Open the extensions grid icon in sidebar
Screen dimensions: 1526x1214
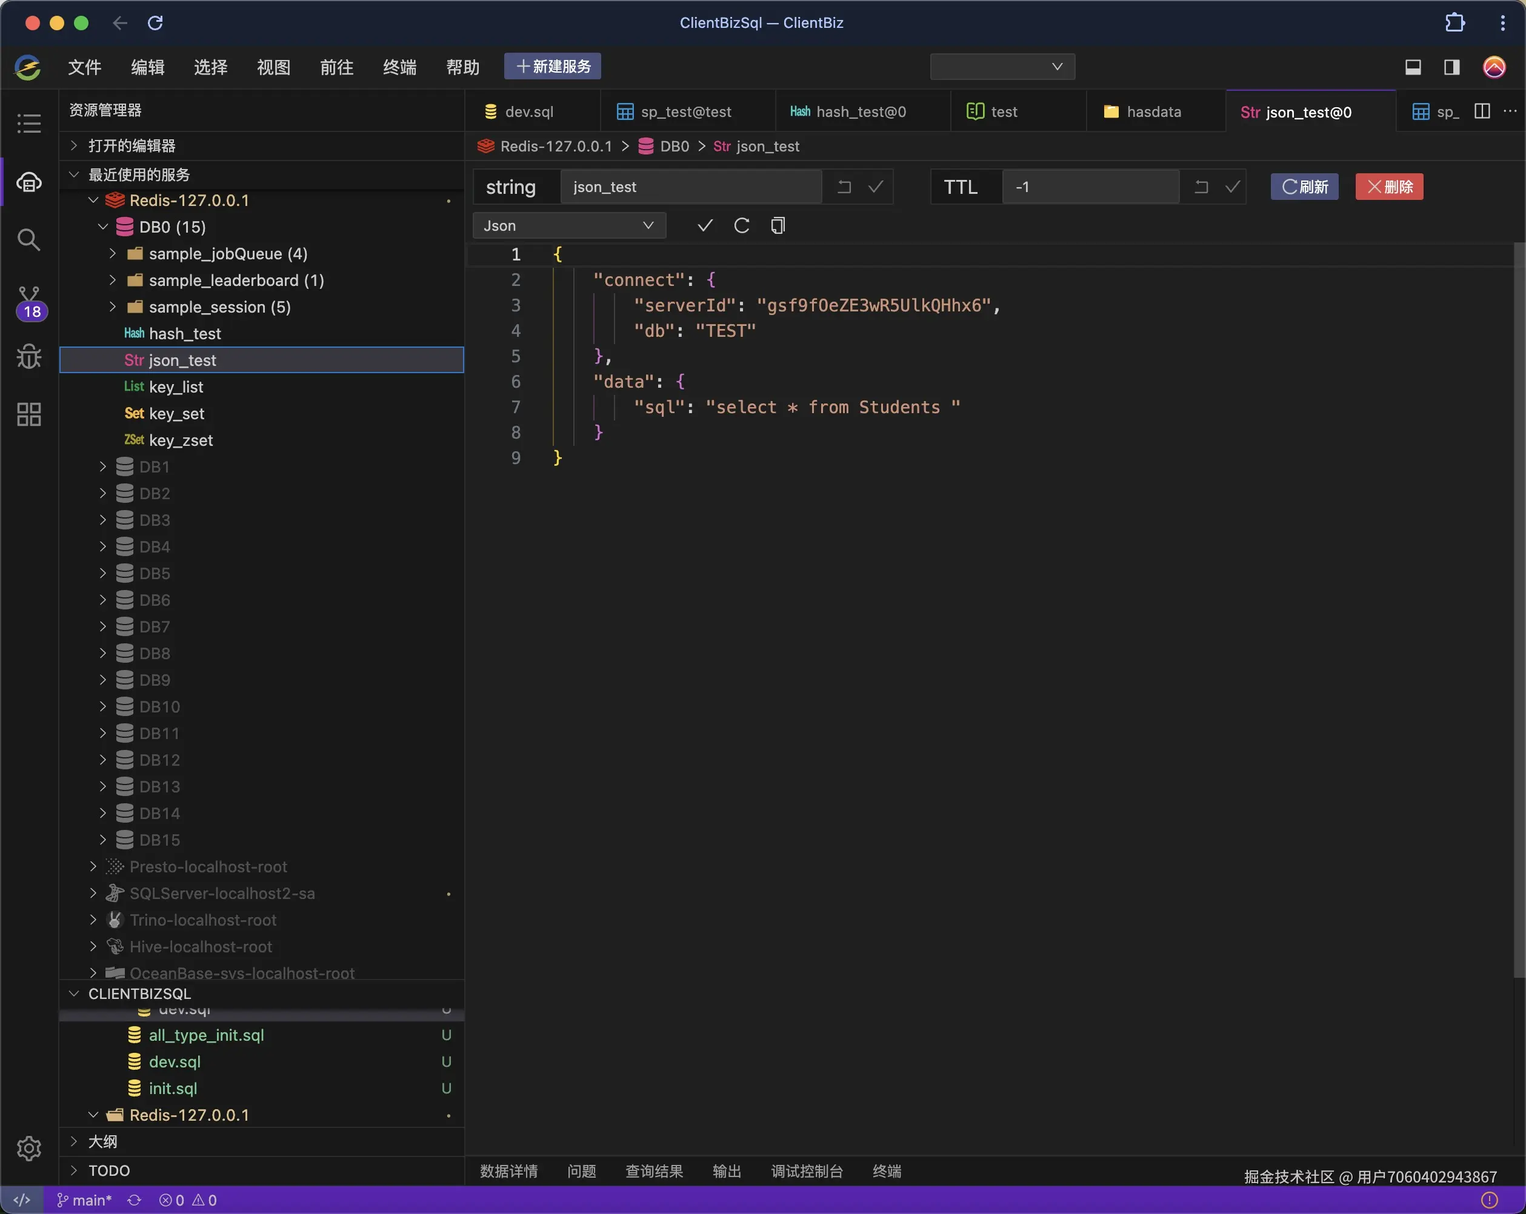point(28,414)
